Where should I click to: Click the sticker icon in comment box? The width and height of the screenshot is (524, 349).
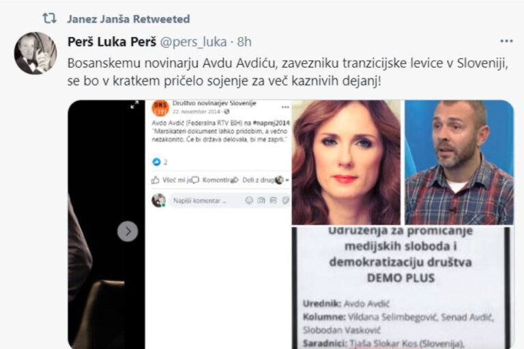pos(285,200)
